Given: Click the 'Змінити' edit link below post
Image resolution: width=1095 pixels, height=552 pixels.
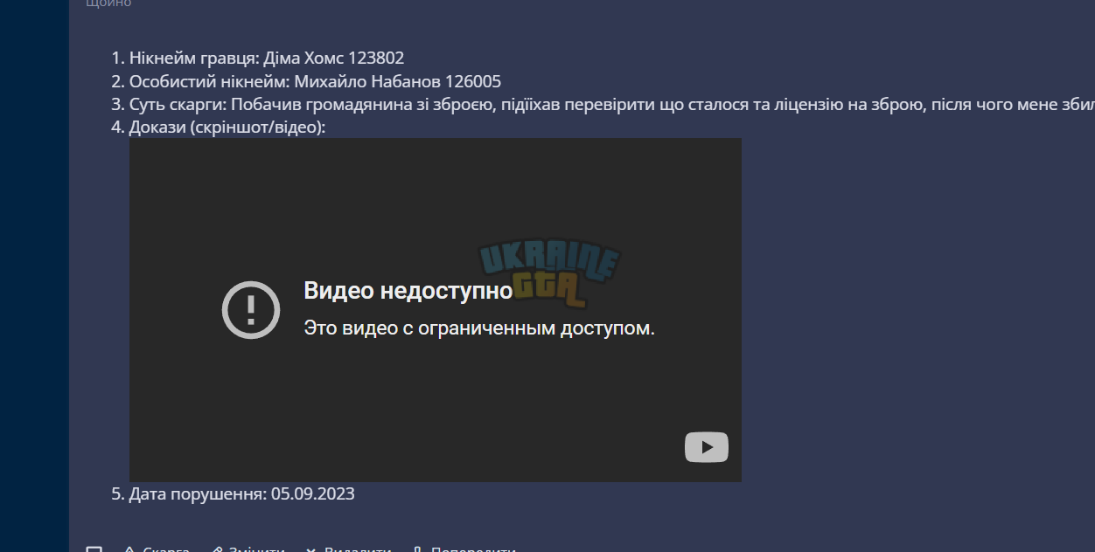Looking at the screenshot, I should pos(249,549).
